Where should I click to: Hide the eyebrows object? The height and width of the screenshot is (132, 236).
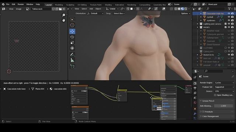pos(229,21)
